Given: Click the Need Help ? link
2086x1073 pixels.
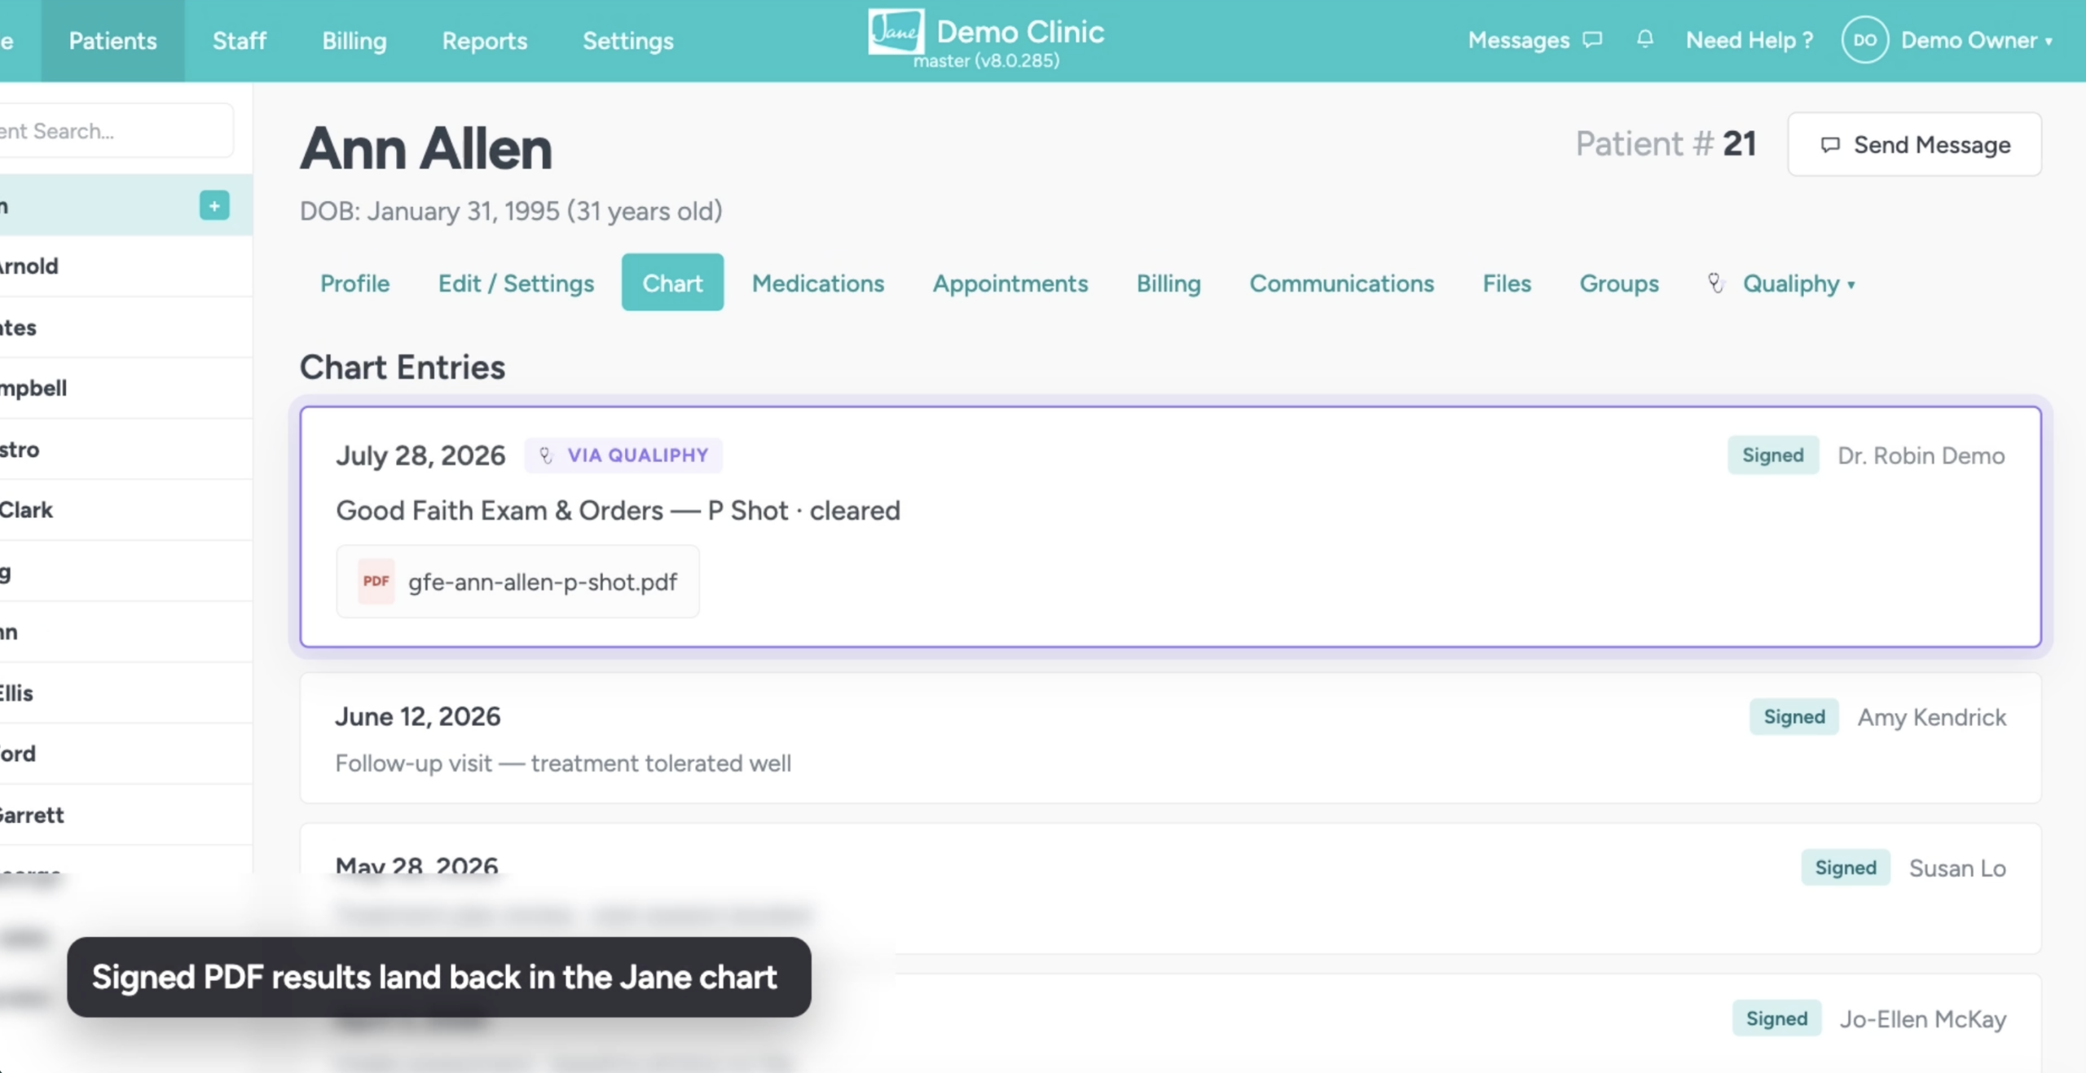Looking at the screenshot, I should pyautogui.click(x=1749, y=40).
